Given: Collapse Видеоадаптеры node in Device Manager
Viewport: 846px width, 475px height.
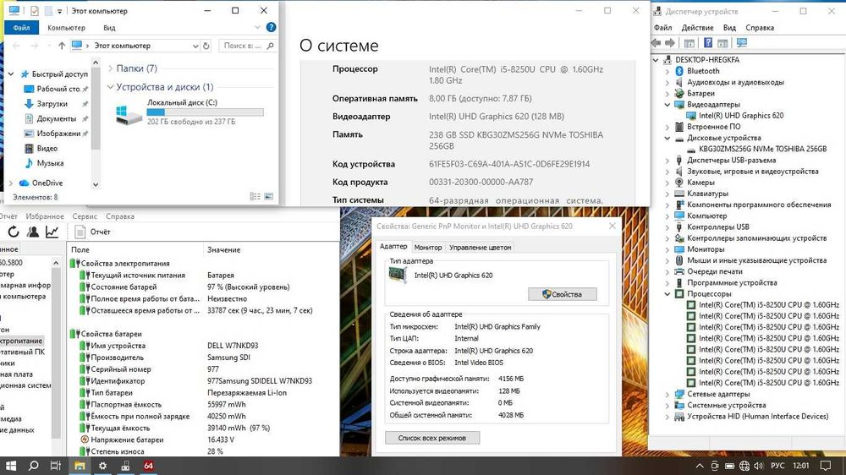Looking at the screenshot, I should (x=667, y=105).
